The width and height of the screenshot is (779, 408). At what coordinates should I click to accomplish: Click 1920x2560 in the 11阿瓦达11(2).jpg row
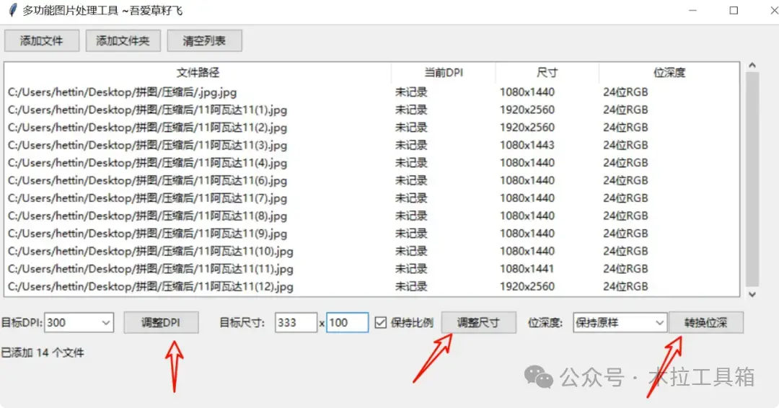tap(527, 128)
